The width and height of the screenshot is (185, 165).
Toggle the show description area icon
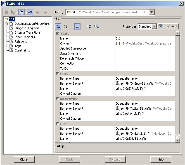[x=77, y=26]
